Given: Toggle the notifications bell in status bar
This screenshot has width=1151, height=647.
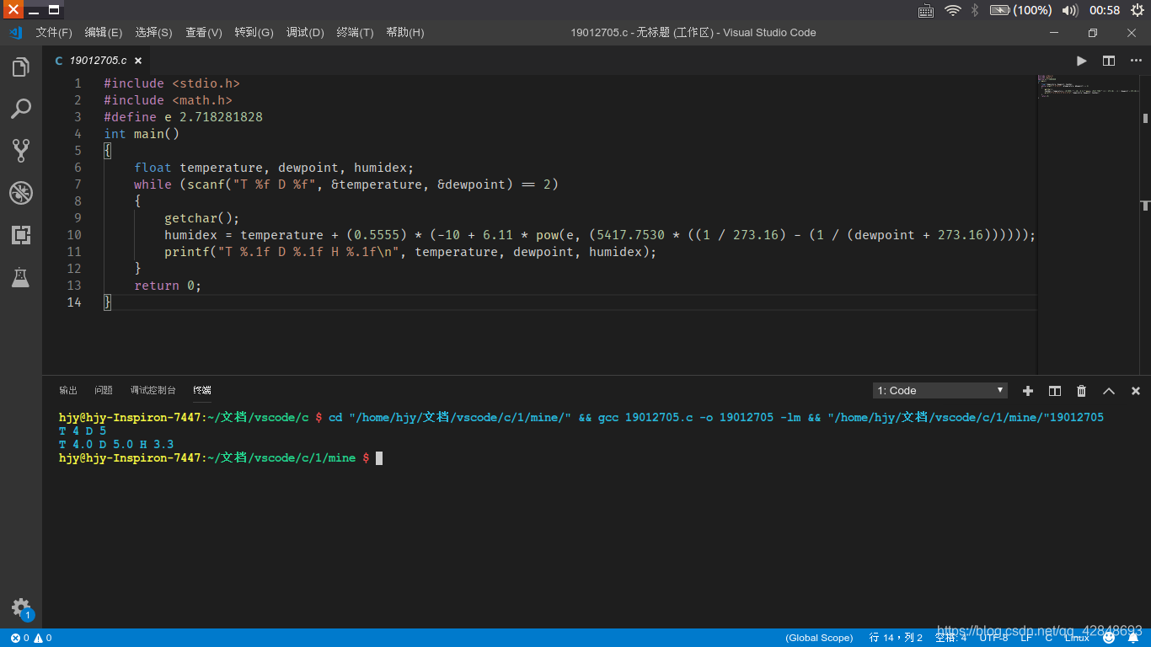Looking at the screenshot, I should 1132,639.
